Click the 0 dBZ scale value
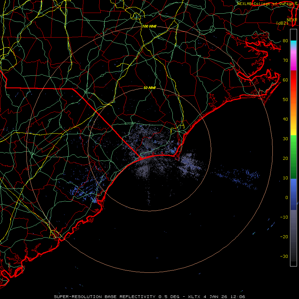 287,198
